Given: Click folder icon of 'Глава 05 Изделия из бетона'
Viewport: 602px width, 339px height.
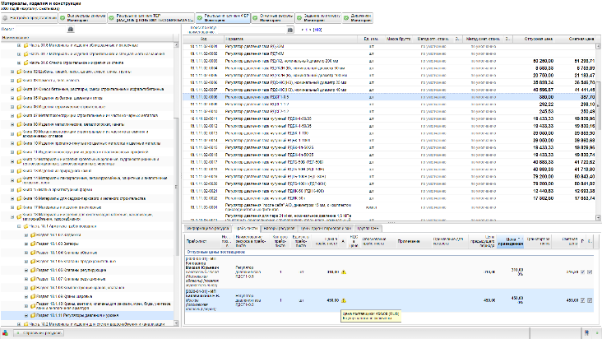Looking at the screenshot, I should point(19,98).
